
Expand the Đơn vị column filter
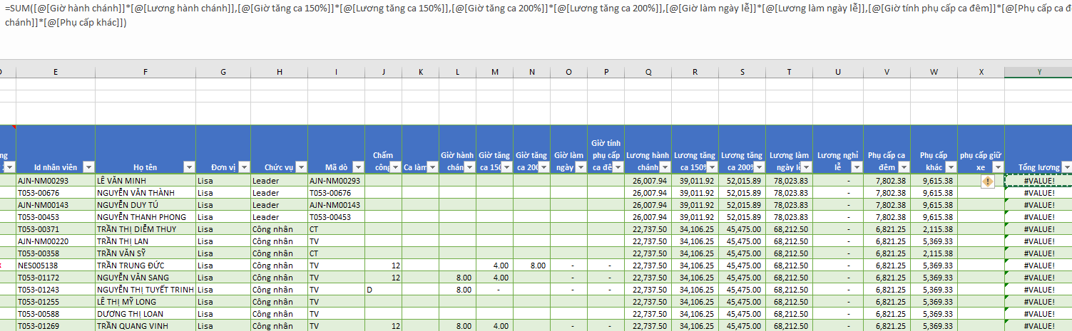(x=244, y=167)
